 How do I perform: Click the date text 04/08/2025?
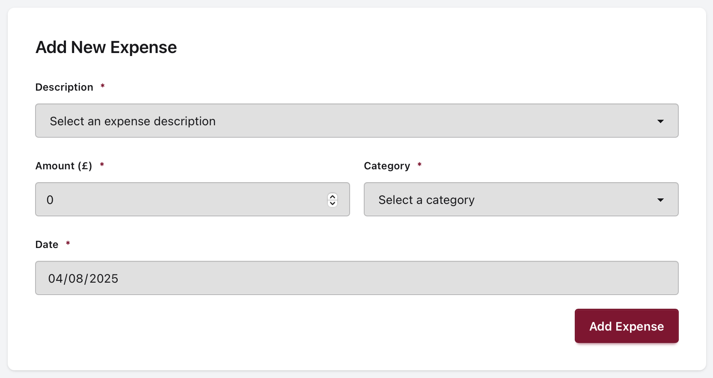(83, 278)
